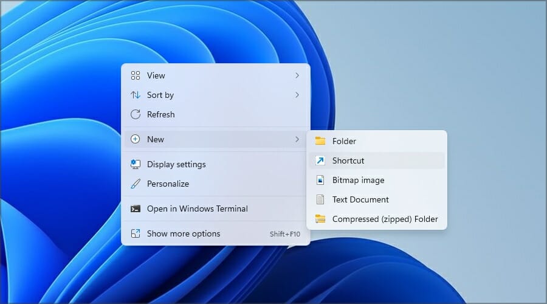This screenshot has height=304, width=547.
Task: Click the Show more options icon
Action: click(x=136, y=233)
